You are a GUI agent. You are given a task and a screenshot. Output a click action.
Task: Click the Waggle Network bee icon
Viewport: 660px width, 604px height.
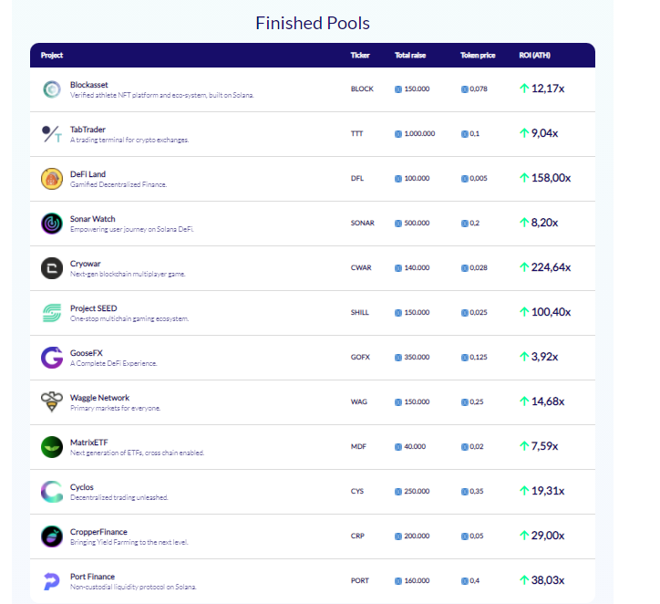click(52, 401)
